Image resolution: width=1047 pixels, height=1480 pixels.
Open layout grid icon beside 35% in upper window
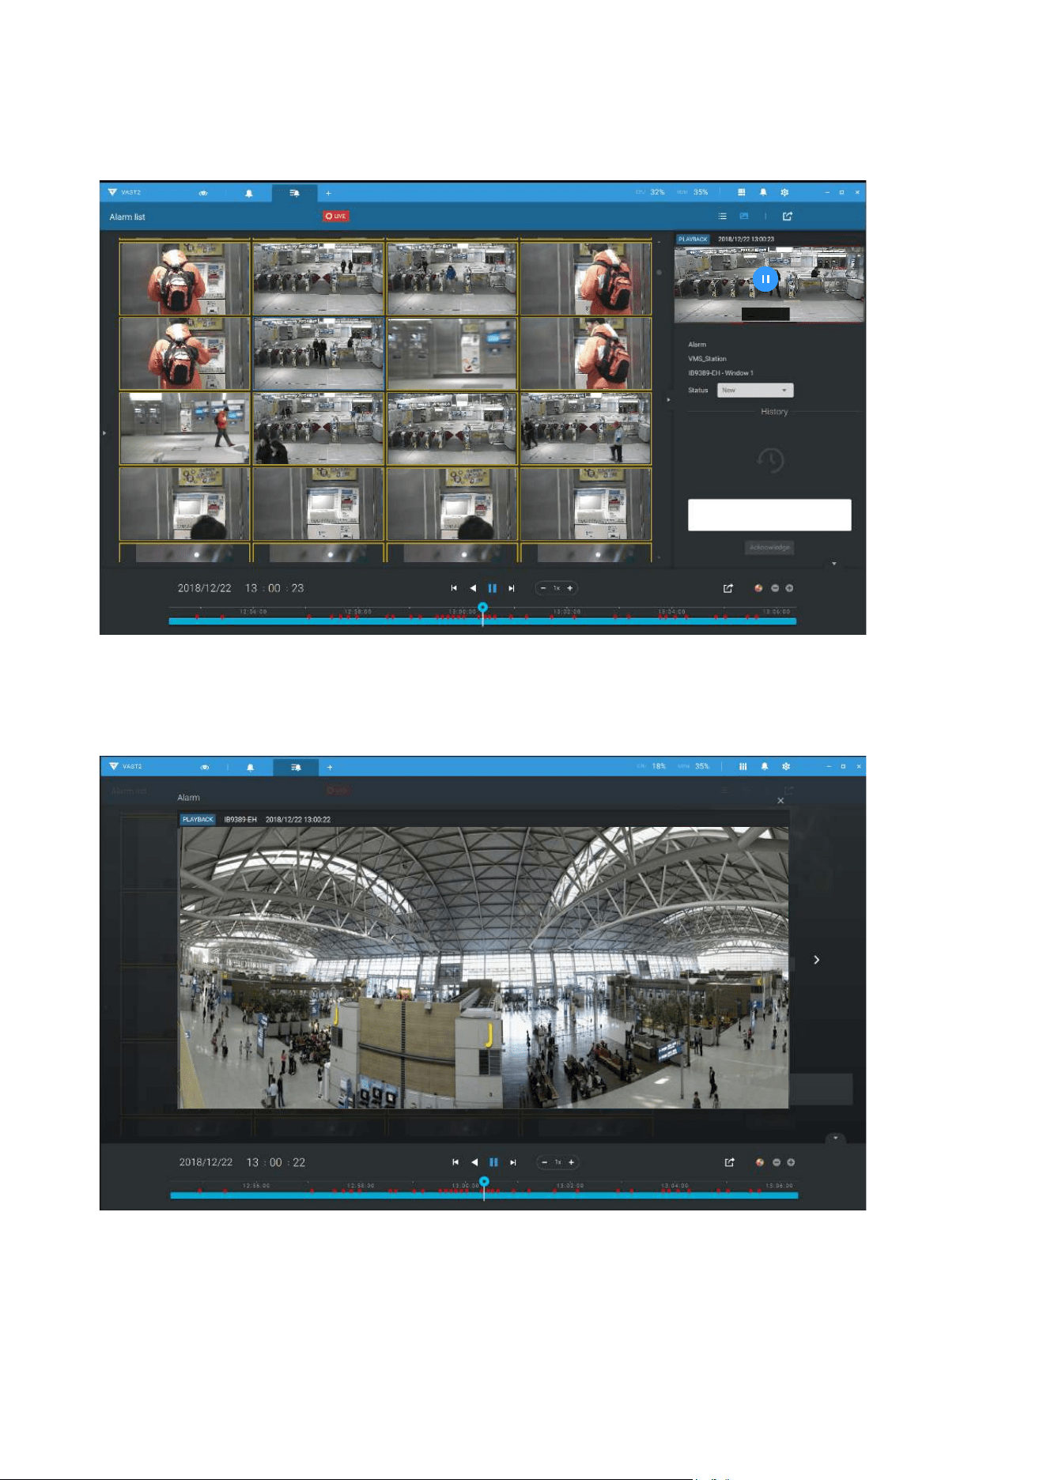click(x=742, y=192)
